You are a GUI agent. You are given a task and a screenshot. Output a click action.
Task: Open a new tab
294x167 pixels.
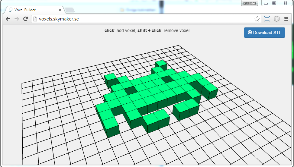[70, 10]
